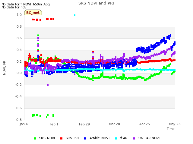Click the 0.8 y-axis tick label
This screenshot has width=193, height=144.
pyautogui.click(x=19, y=26)
